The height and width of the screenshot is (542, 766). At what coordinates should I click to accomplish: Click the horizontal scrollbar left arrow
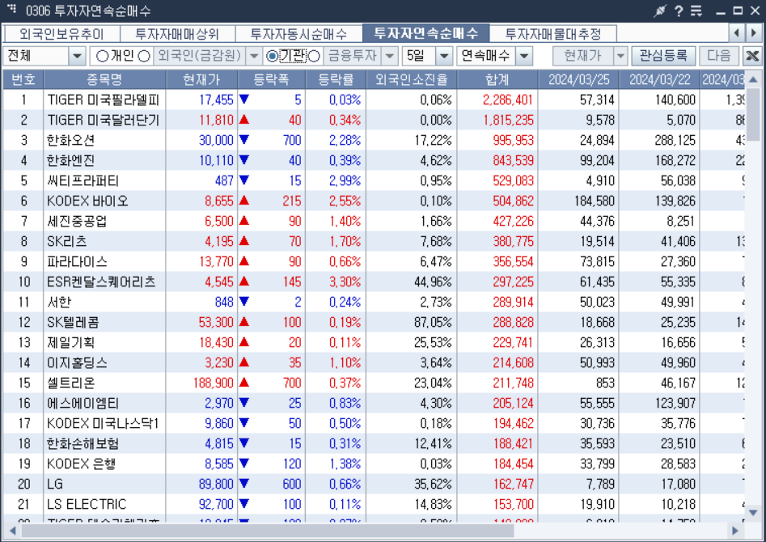(x=11, y=531)
